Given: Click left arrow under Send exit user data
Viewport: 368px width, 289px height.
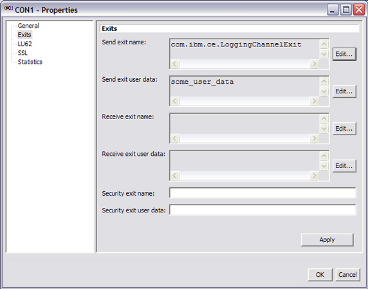Looking at the screenshot, I should [x=175, y=101].
